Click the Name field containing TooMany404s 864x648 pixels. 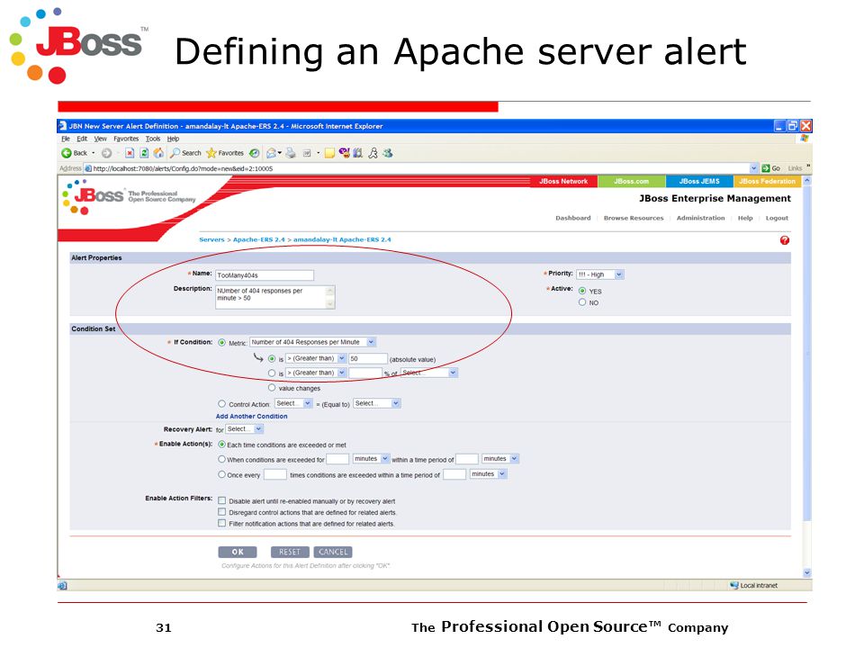coord(265,275)
